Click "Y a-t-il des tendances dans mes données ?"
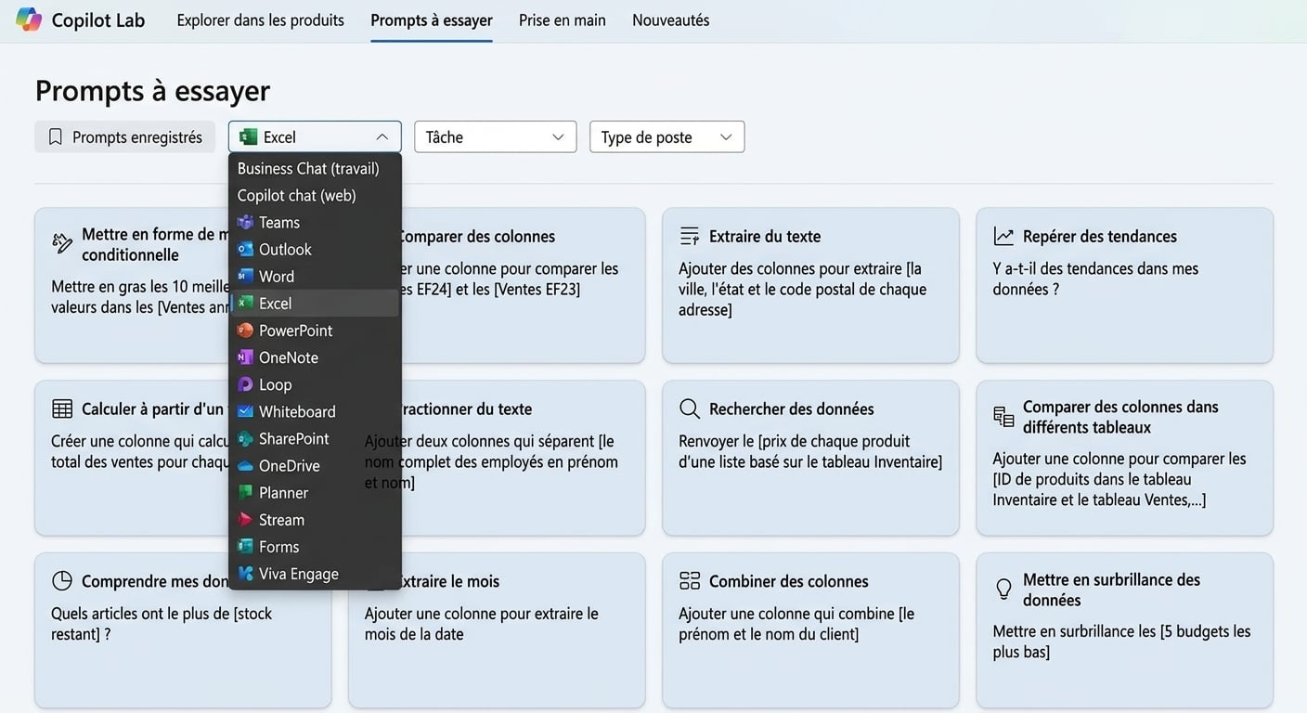 coord(1095,279)
